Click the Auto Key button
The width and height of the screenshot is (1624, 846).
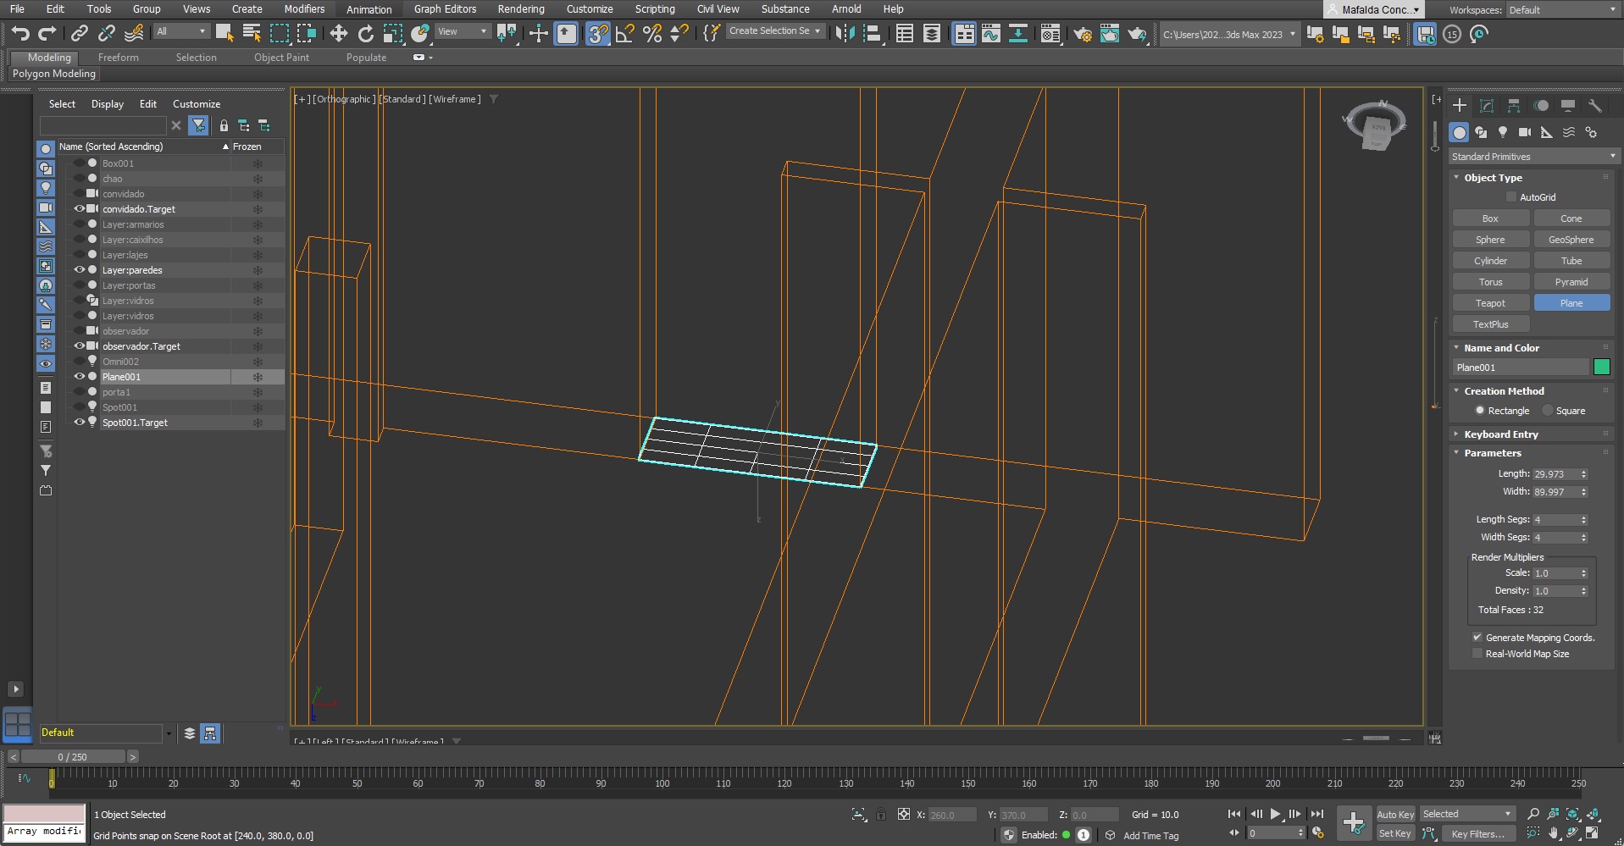click(x=1394, y=815)
